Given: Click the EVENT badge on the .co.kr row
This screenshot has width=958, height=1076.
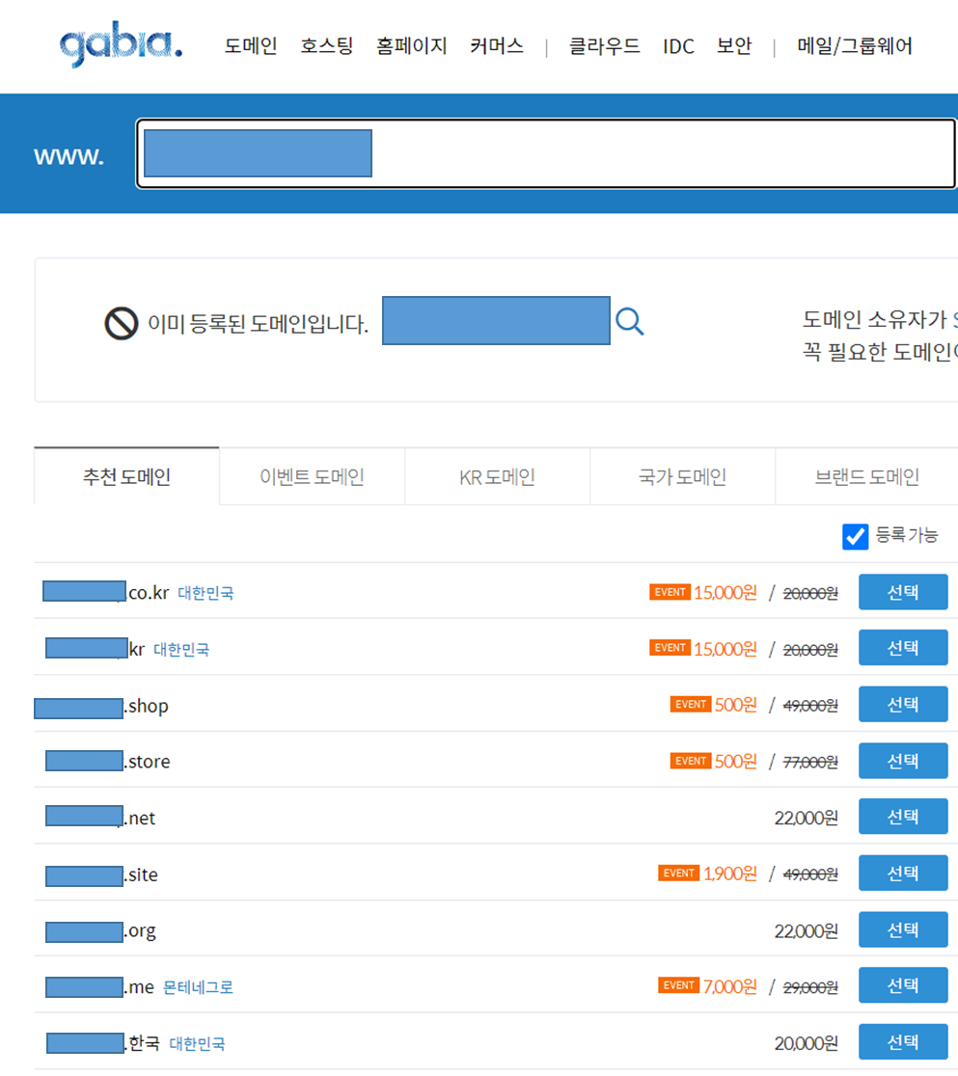Looking at the screenshot, I should coord(670,592).
